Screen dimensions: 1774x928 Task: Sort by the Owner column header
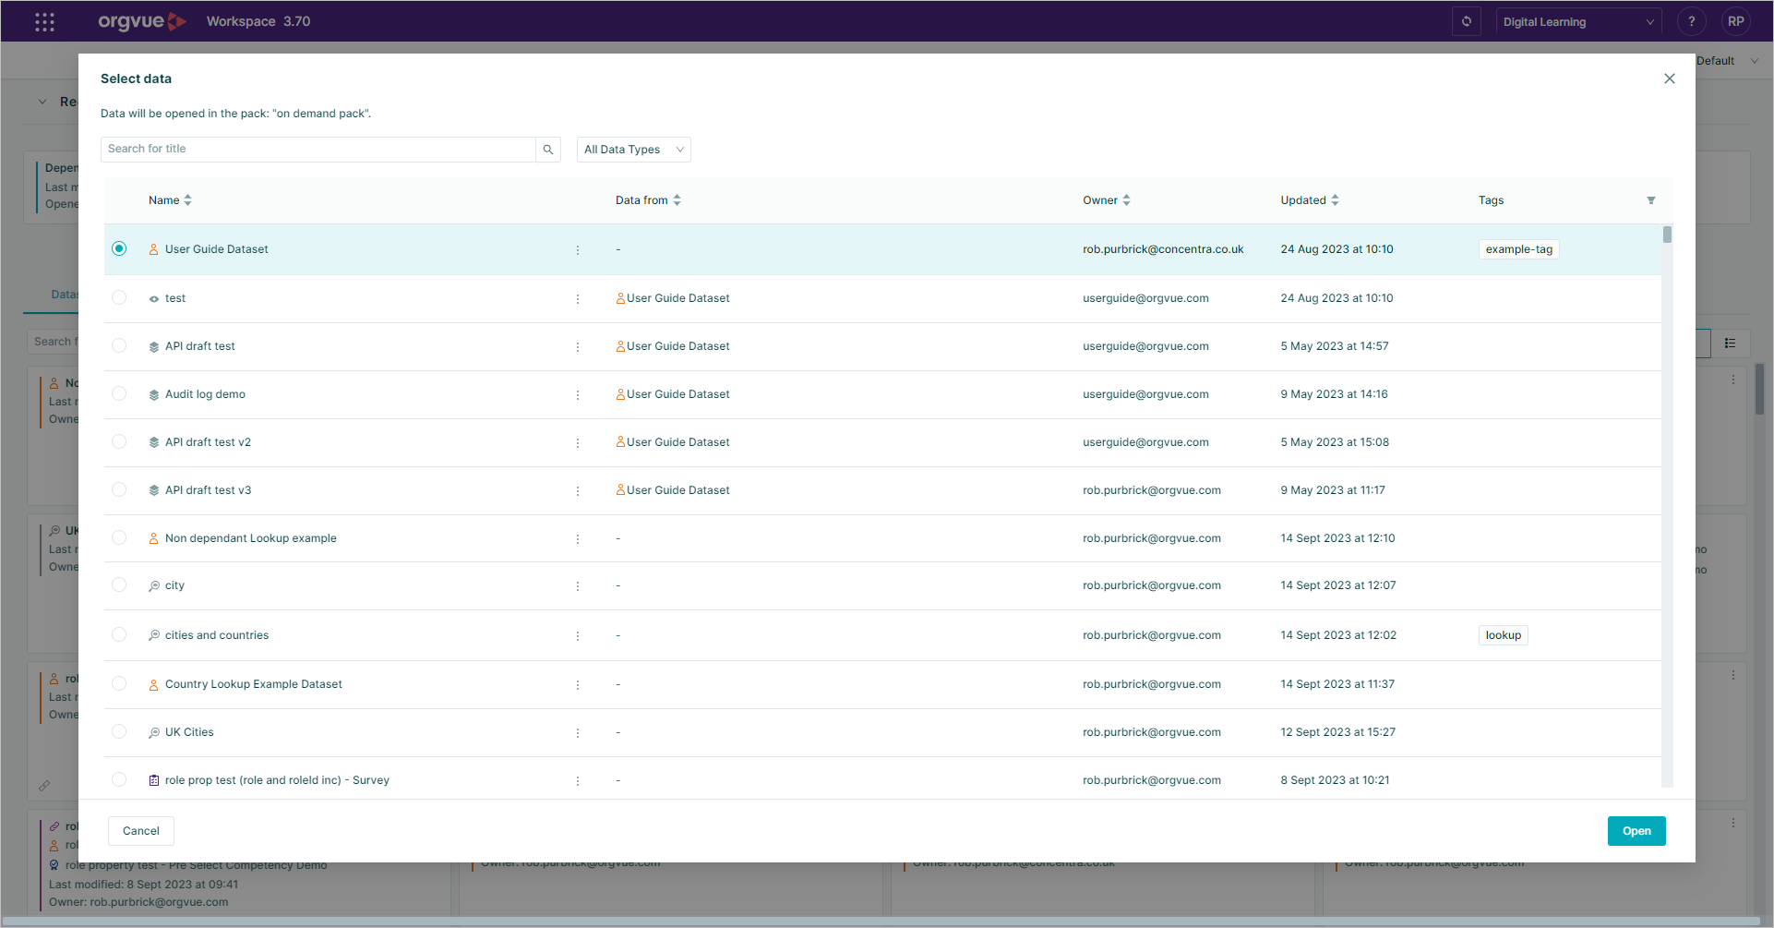[1106, 200]
